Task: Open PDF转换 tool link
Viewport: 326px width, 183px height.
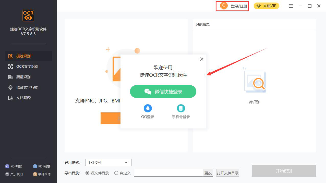Action: pos(14,166)
